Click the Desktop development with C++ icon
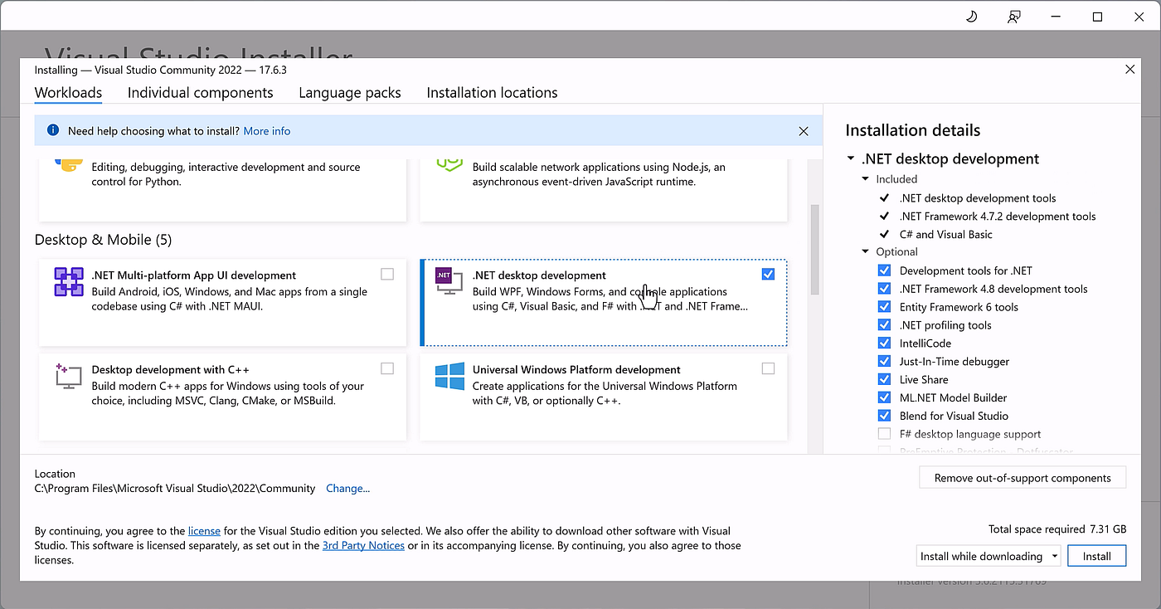Viewport: 1161px width, 609px height. click(68, 376)
